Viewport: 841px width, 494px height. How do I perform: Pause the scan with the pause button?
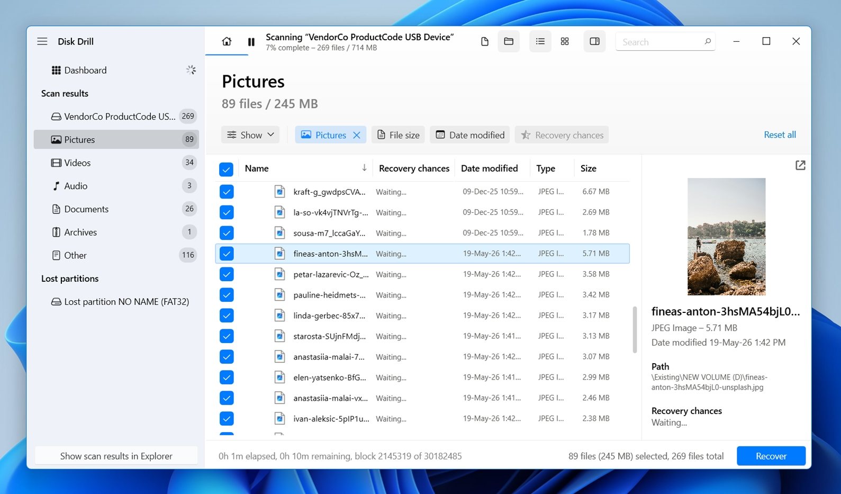(x=251, y=42)
